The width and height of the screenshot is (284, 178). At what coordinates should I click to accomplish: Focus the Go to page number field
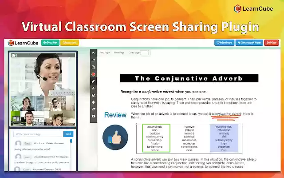[145, 53]
